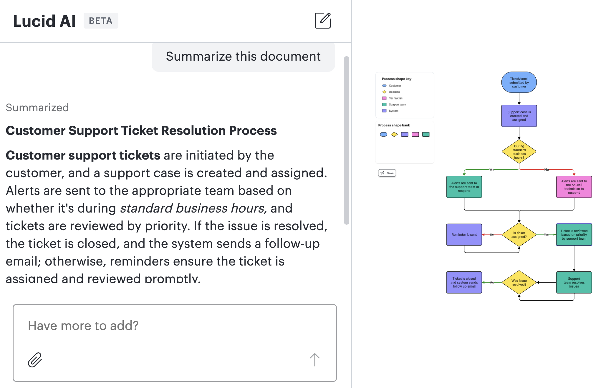
Task: Select the 'Summarize this document' message bubble
Action: (244, 56)
